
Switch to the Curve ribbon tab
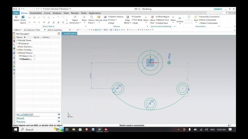click(47, 13)
